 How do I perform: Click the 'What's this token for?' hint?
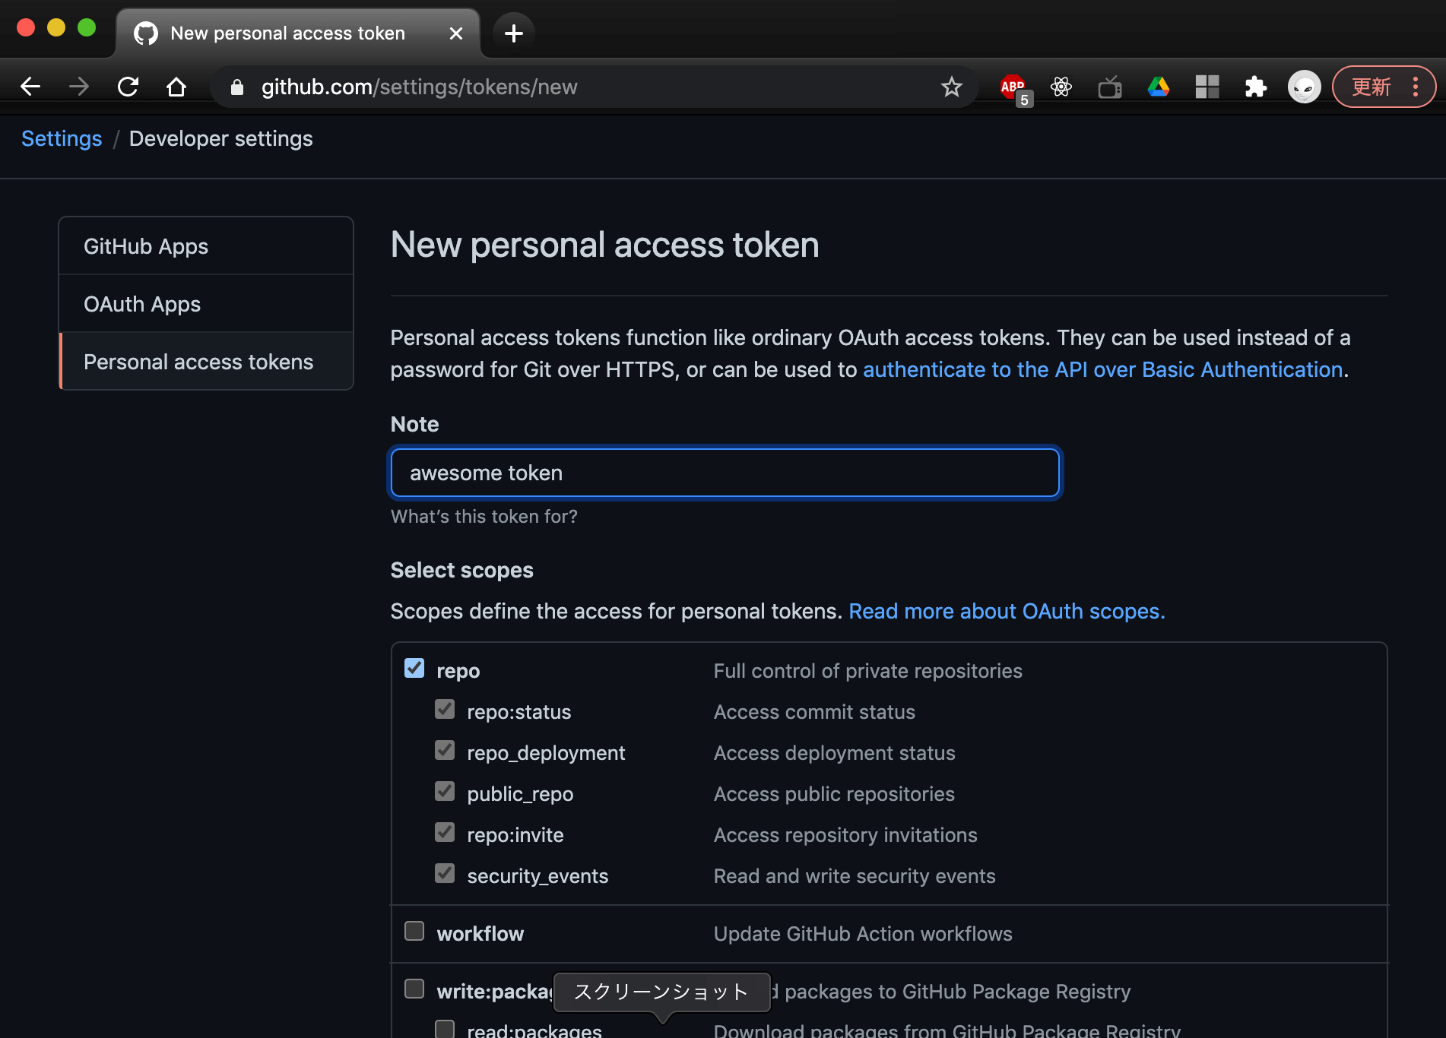(x=484, y=517)
